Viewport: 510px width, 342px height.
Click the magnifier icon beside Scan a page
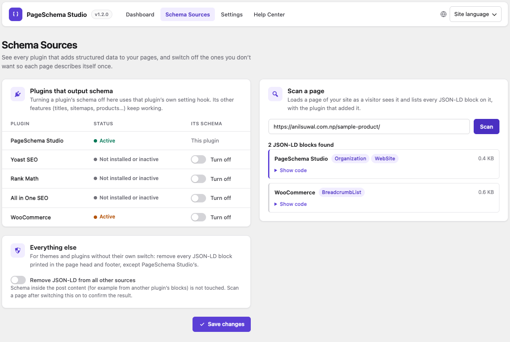275,94
